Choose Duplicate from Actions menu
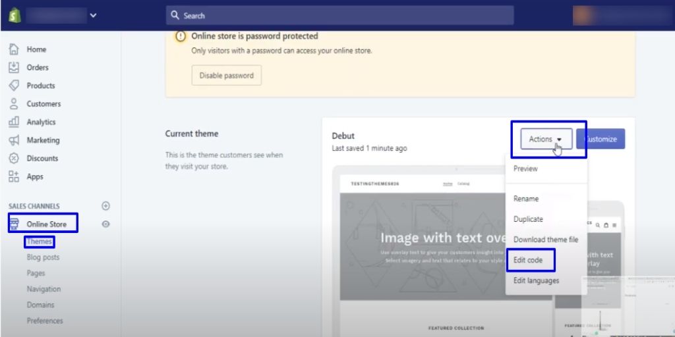The height and width of the screenshot is (337, 675). tap(528, 219)
